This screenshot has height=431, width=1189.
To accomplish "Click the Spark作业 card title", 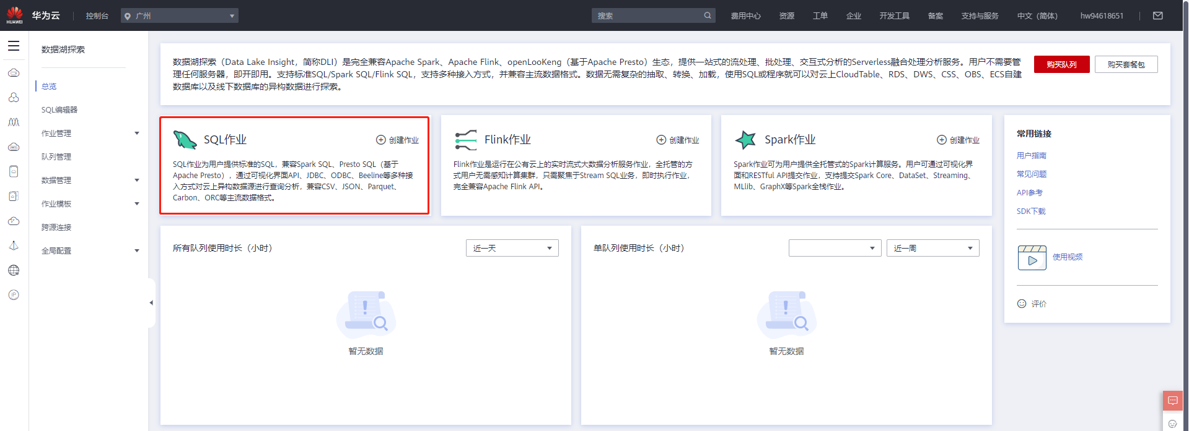I will [x=790, y=140].
